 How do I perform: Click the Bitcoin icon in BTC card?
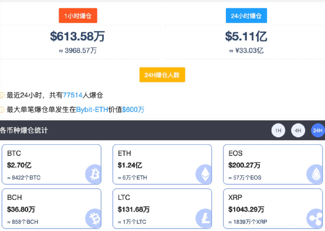[93, 174]
